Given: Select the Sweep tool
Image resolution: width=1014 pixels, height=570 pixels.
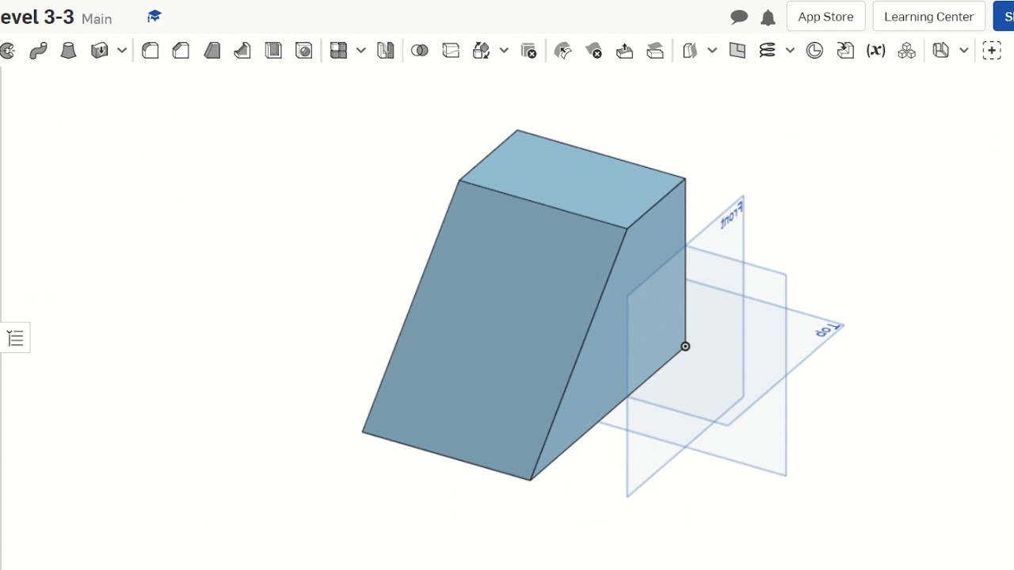Looking at the screenshot, I should [38, 51].
